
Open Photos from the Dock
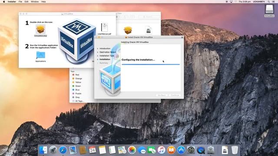tap(132, 150)
